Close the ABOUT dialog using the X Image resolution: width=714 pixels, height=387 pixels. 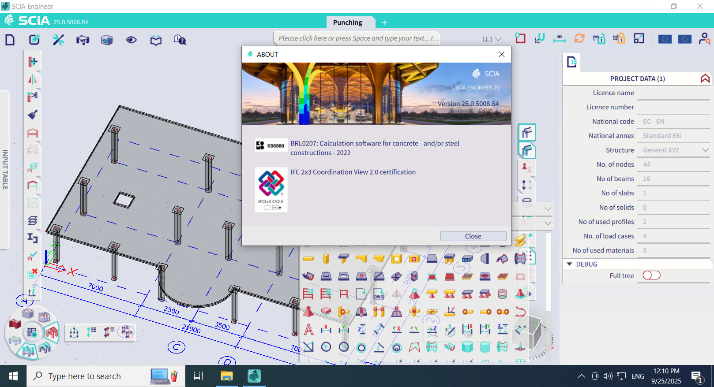[501, 54]
